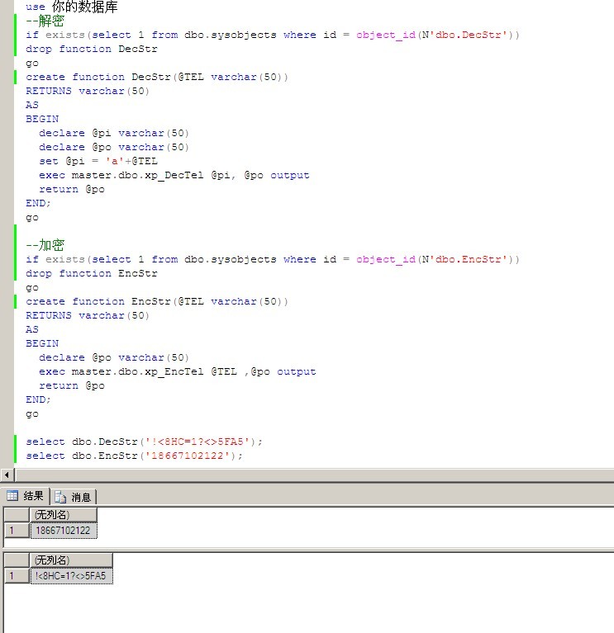Screen dimensions: 614x633
Task: Click the first grid's select-all corner cell
Action: (x=17, y=515)
